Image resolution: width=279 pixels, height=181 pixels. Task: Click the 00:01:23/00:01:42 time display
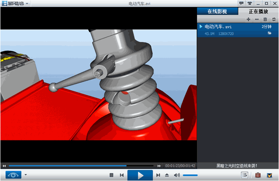click(x=180, y=166)
